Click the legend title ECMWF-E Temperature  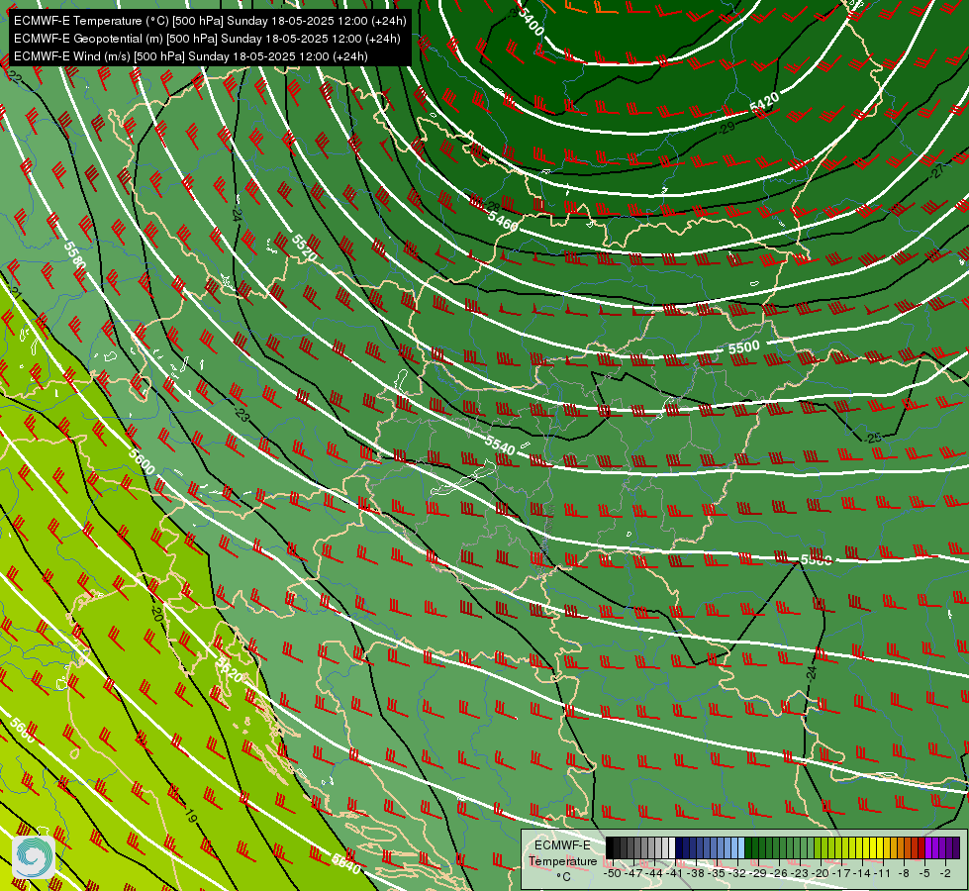click(562, 853)
